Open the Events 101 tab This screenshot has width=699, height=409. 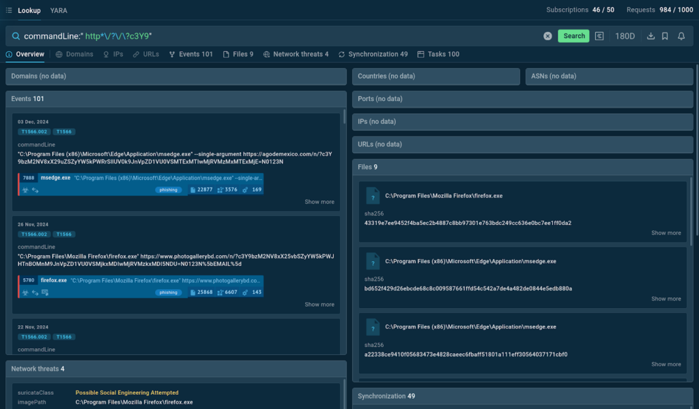(x=190, y=54)
